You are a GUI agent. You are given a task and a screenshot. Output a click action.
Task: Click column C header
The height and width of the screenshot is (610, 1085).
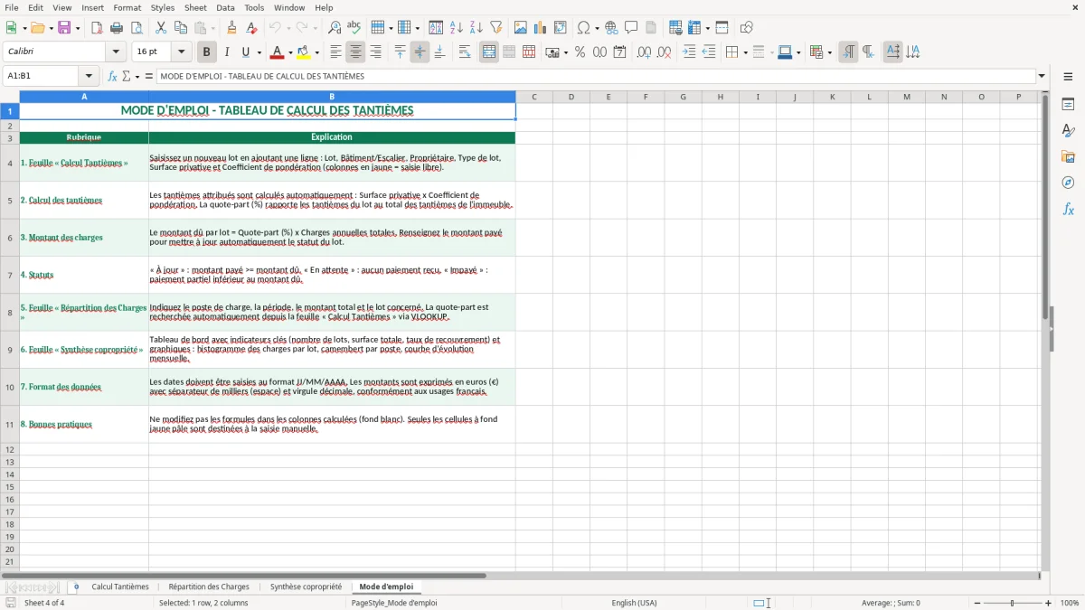click(x=533, y=97)
